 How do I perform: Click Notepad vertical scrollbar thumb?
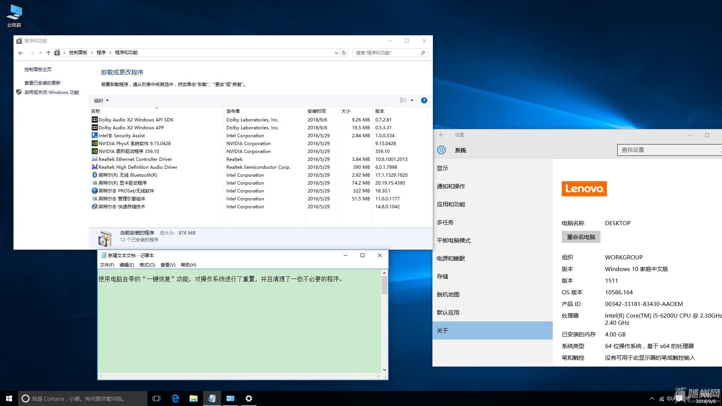[x=384, y=286]
